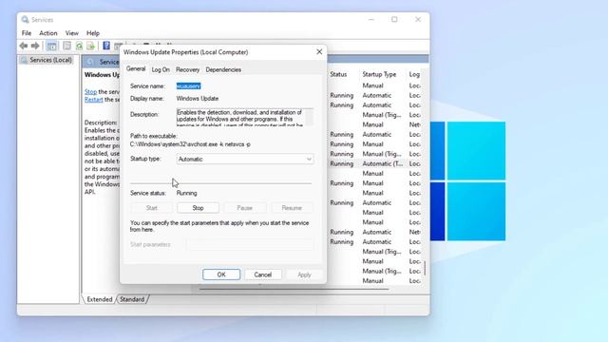Click the Stop button in the properties dialog

pos(198,208)
